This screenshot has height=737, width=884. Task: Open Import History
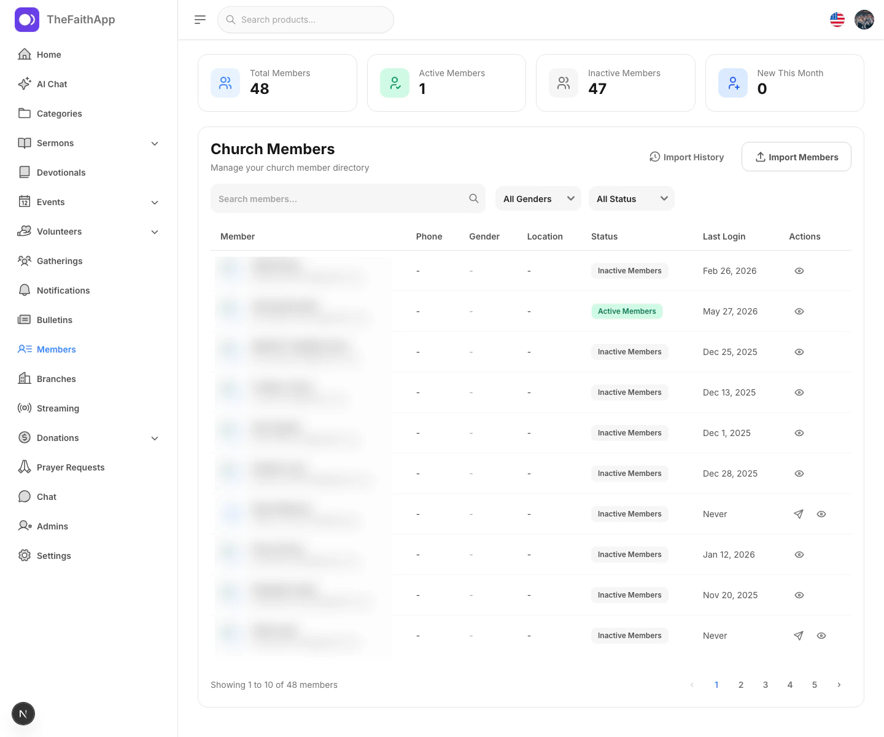click(686, 157)
